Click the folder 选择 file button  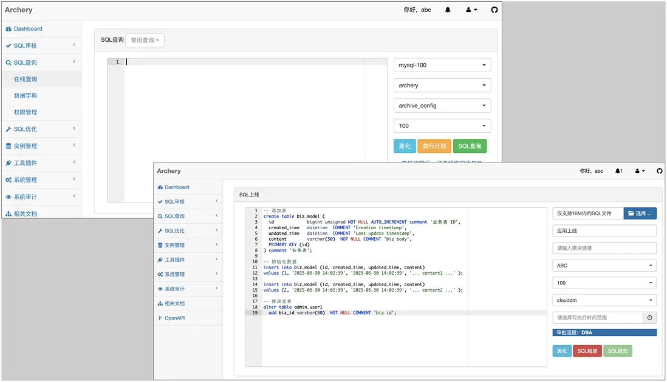640,213
